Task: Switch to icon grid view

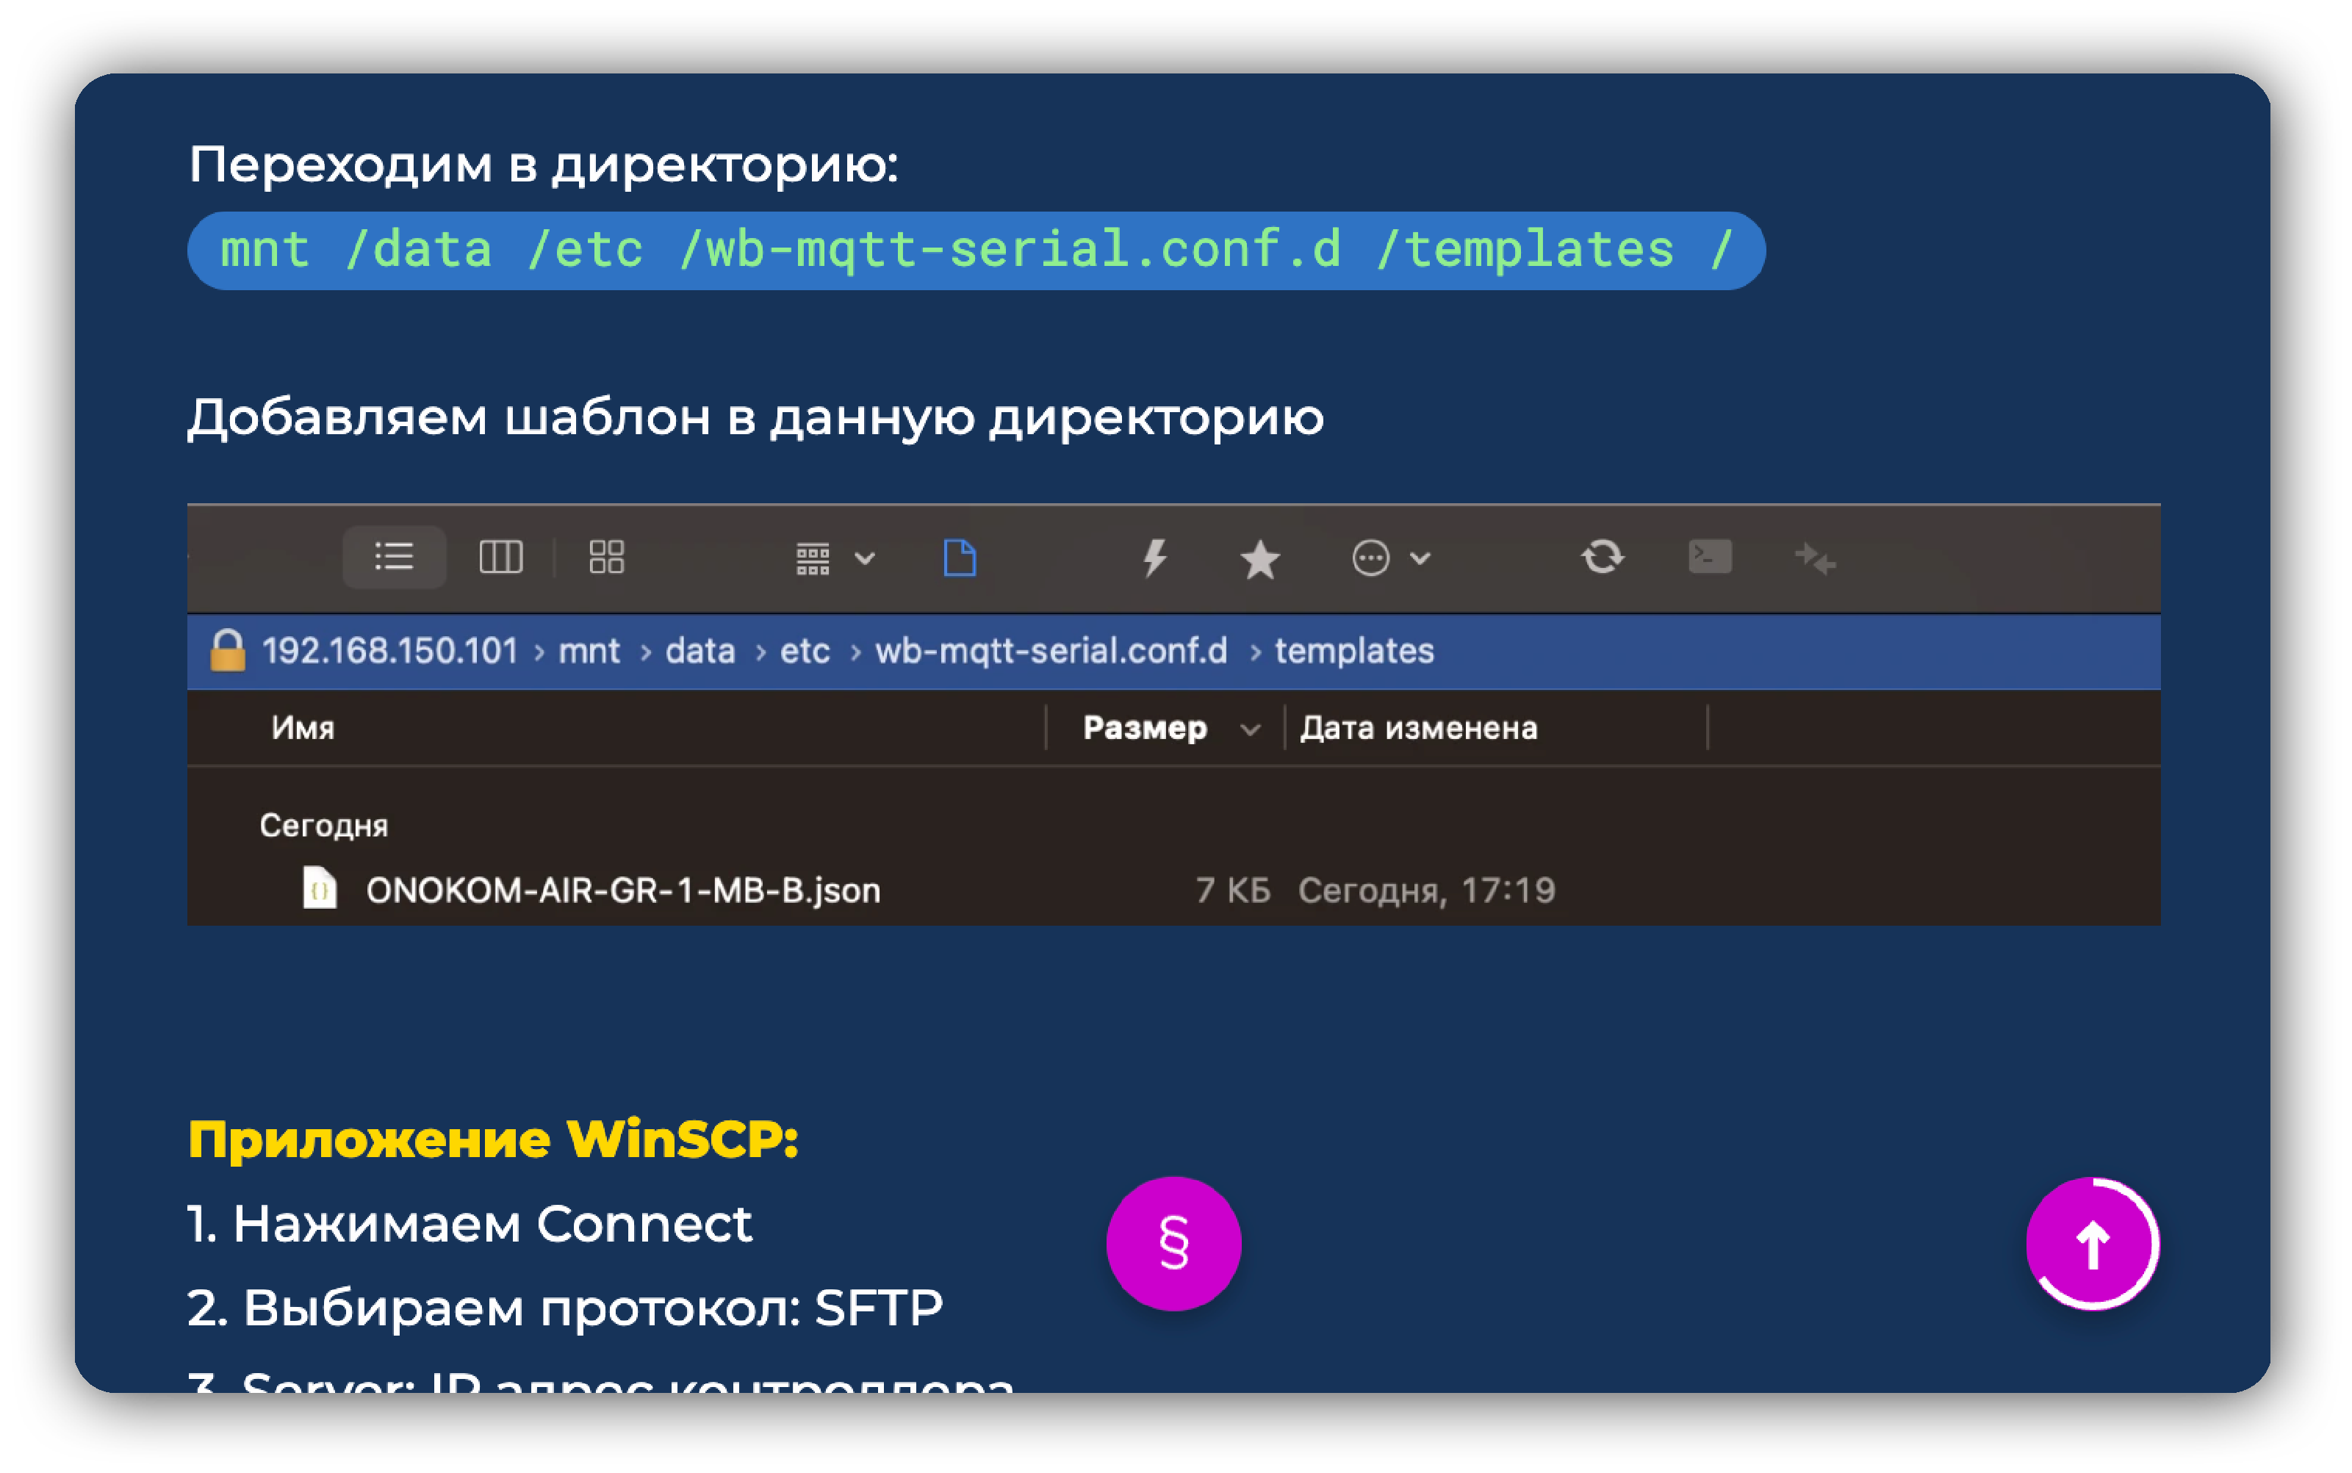Action: 606,558
